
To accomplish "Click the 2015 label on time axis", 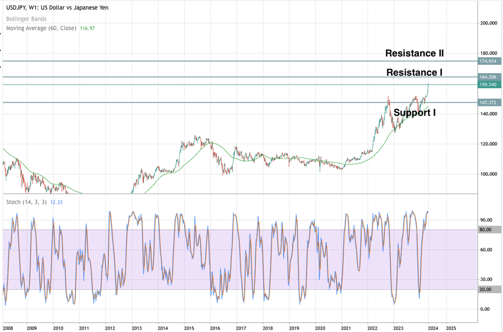I will (x=188, y=327).
